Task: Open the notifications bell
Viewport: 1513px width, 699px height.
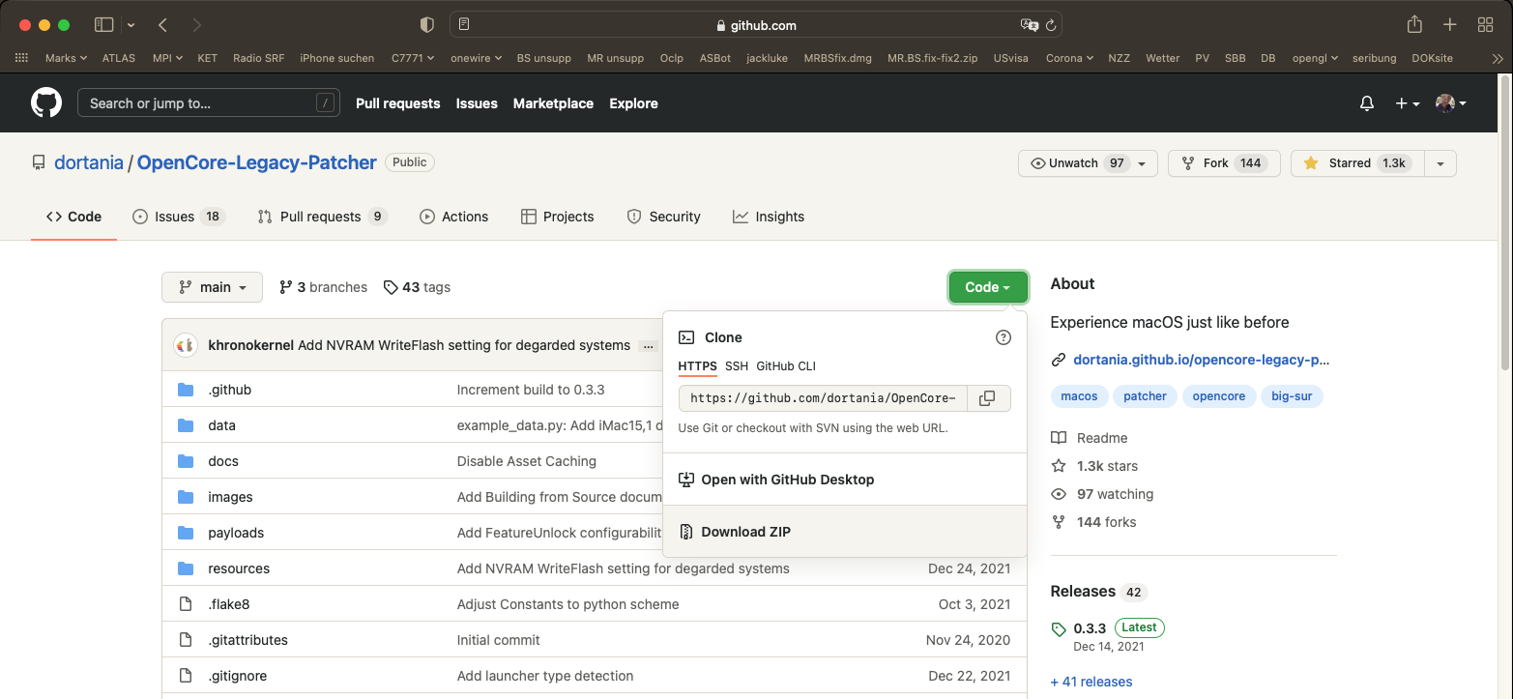Action: pos(1366,103)
